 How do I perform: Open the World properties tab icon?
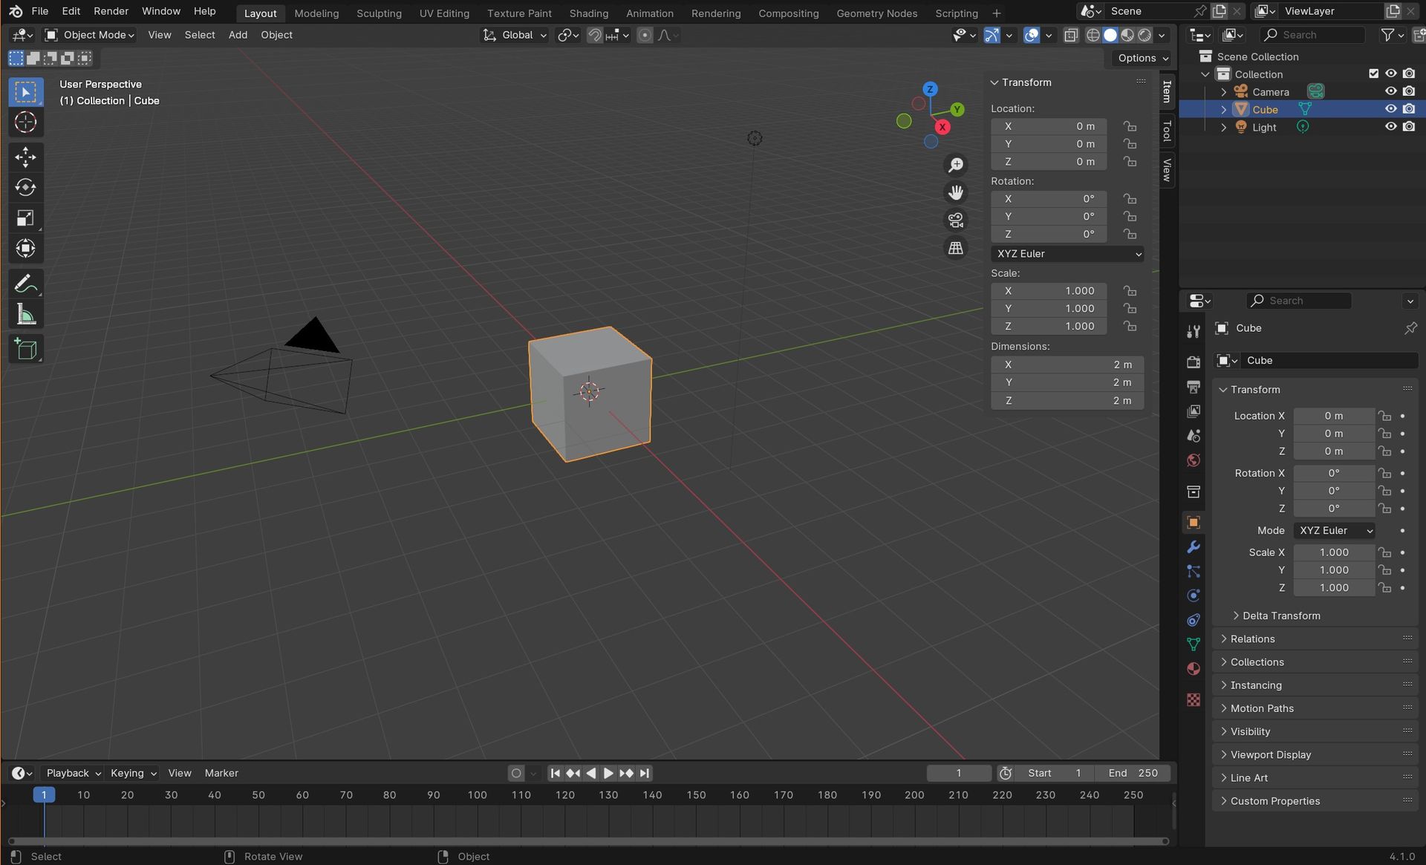point(1194,460)
